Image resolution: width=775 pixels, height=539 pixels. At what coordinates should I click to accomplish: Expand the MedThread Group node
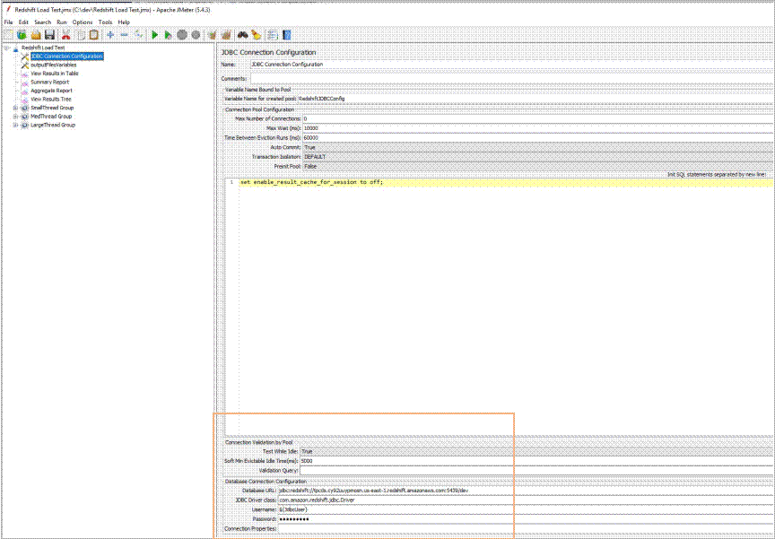15,117
